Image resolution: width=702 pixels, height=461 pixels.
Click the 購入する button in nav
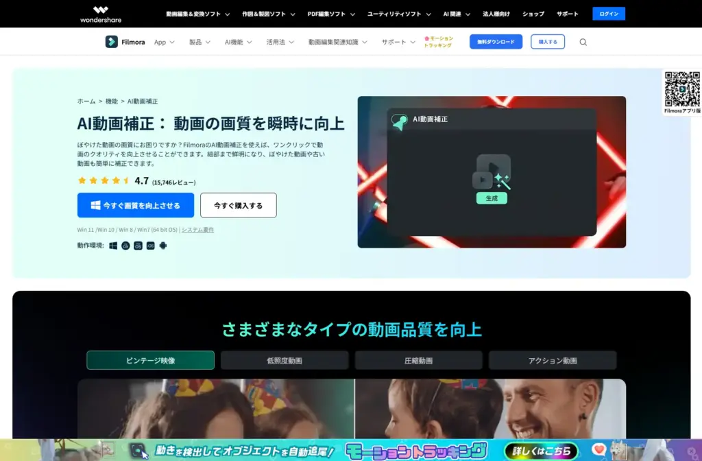point(548,42)
